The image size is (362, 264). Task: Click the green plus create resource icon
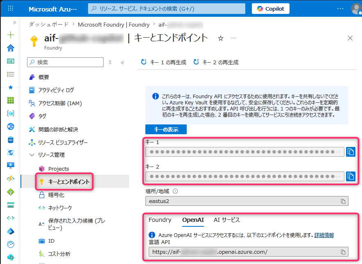pos(11,35)
